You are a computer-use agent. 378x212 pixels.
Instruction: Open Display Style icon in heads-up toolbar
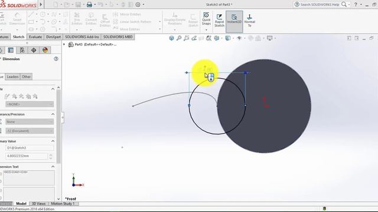228,38
